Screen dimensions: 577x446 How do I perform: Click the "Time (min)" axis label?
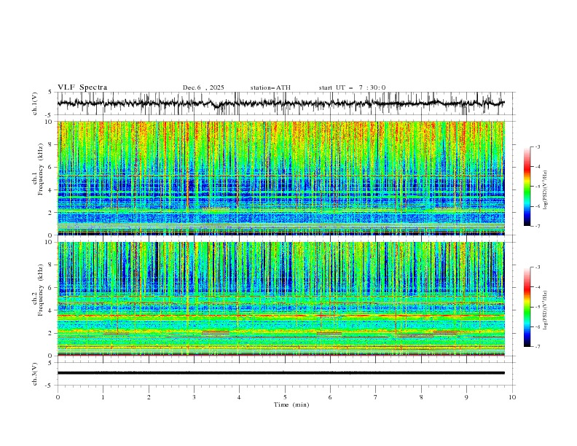[291, 404]
